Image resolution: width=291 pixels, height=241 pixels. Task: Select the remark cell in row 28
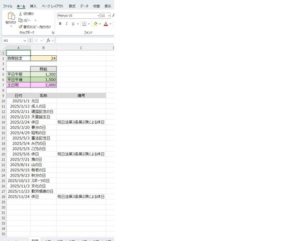pyautogui.click(x=81, y=197)
